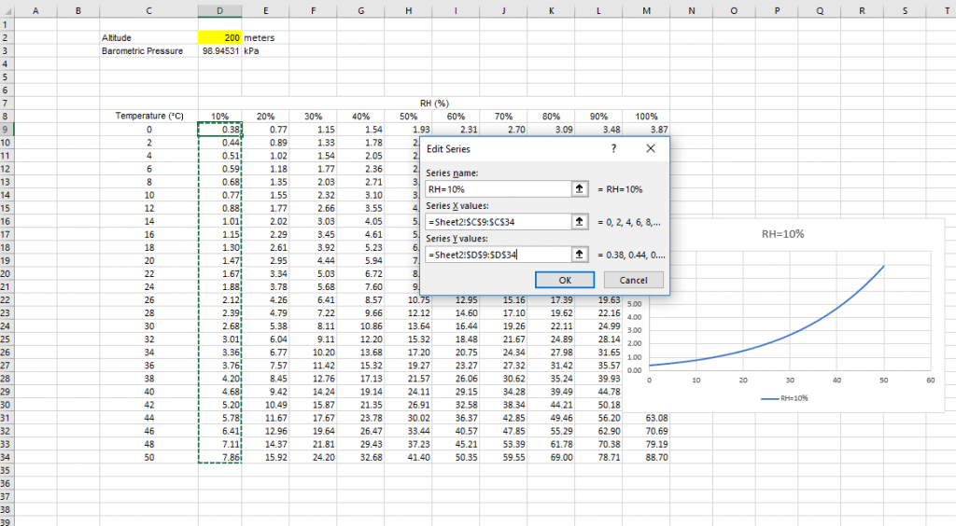Select cell with value 41.40
This screenshot has width=956, height=526.
point(408,457)
